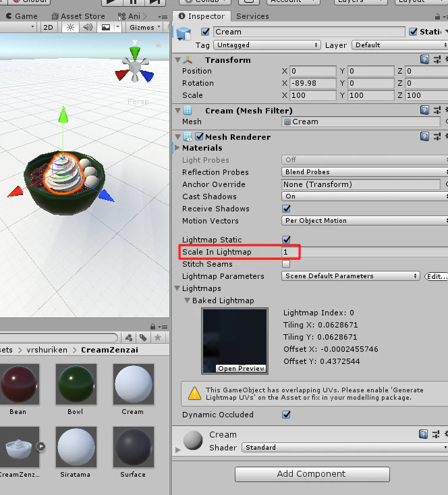
Task: Open the Shader Standard dropdown
Action: [345, 448]
